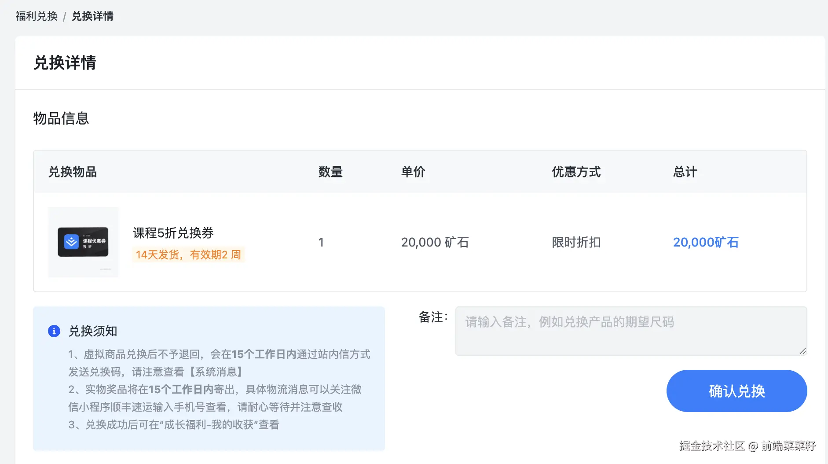Click the 物品信息 section heading

(61, 118)
